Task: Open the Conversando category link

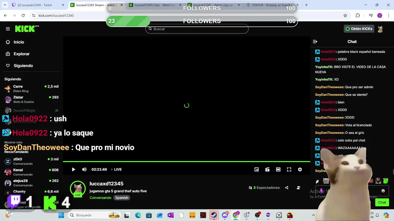Action: point(100,198)
